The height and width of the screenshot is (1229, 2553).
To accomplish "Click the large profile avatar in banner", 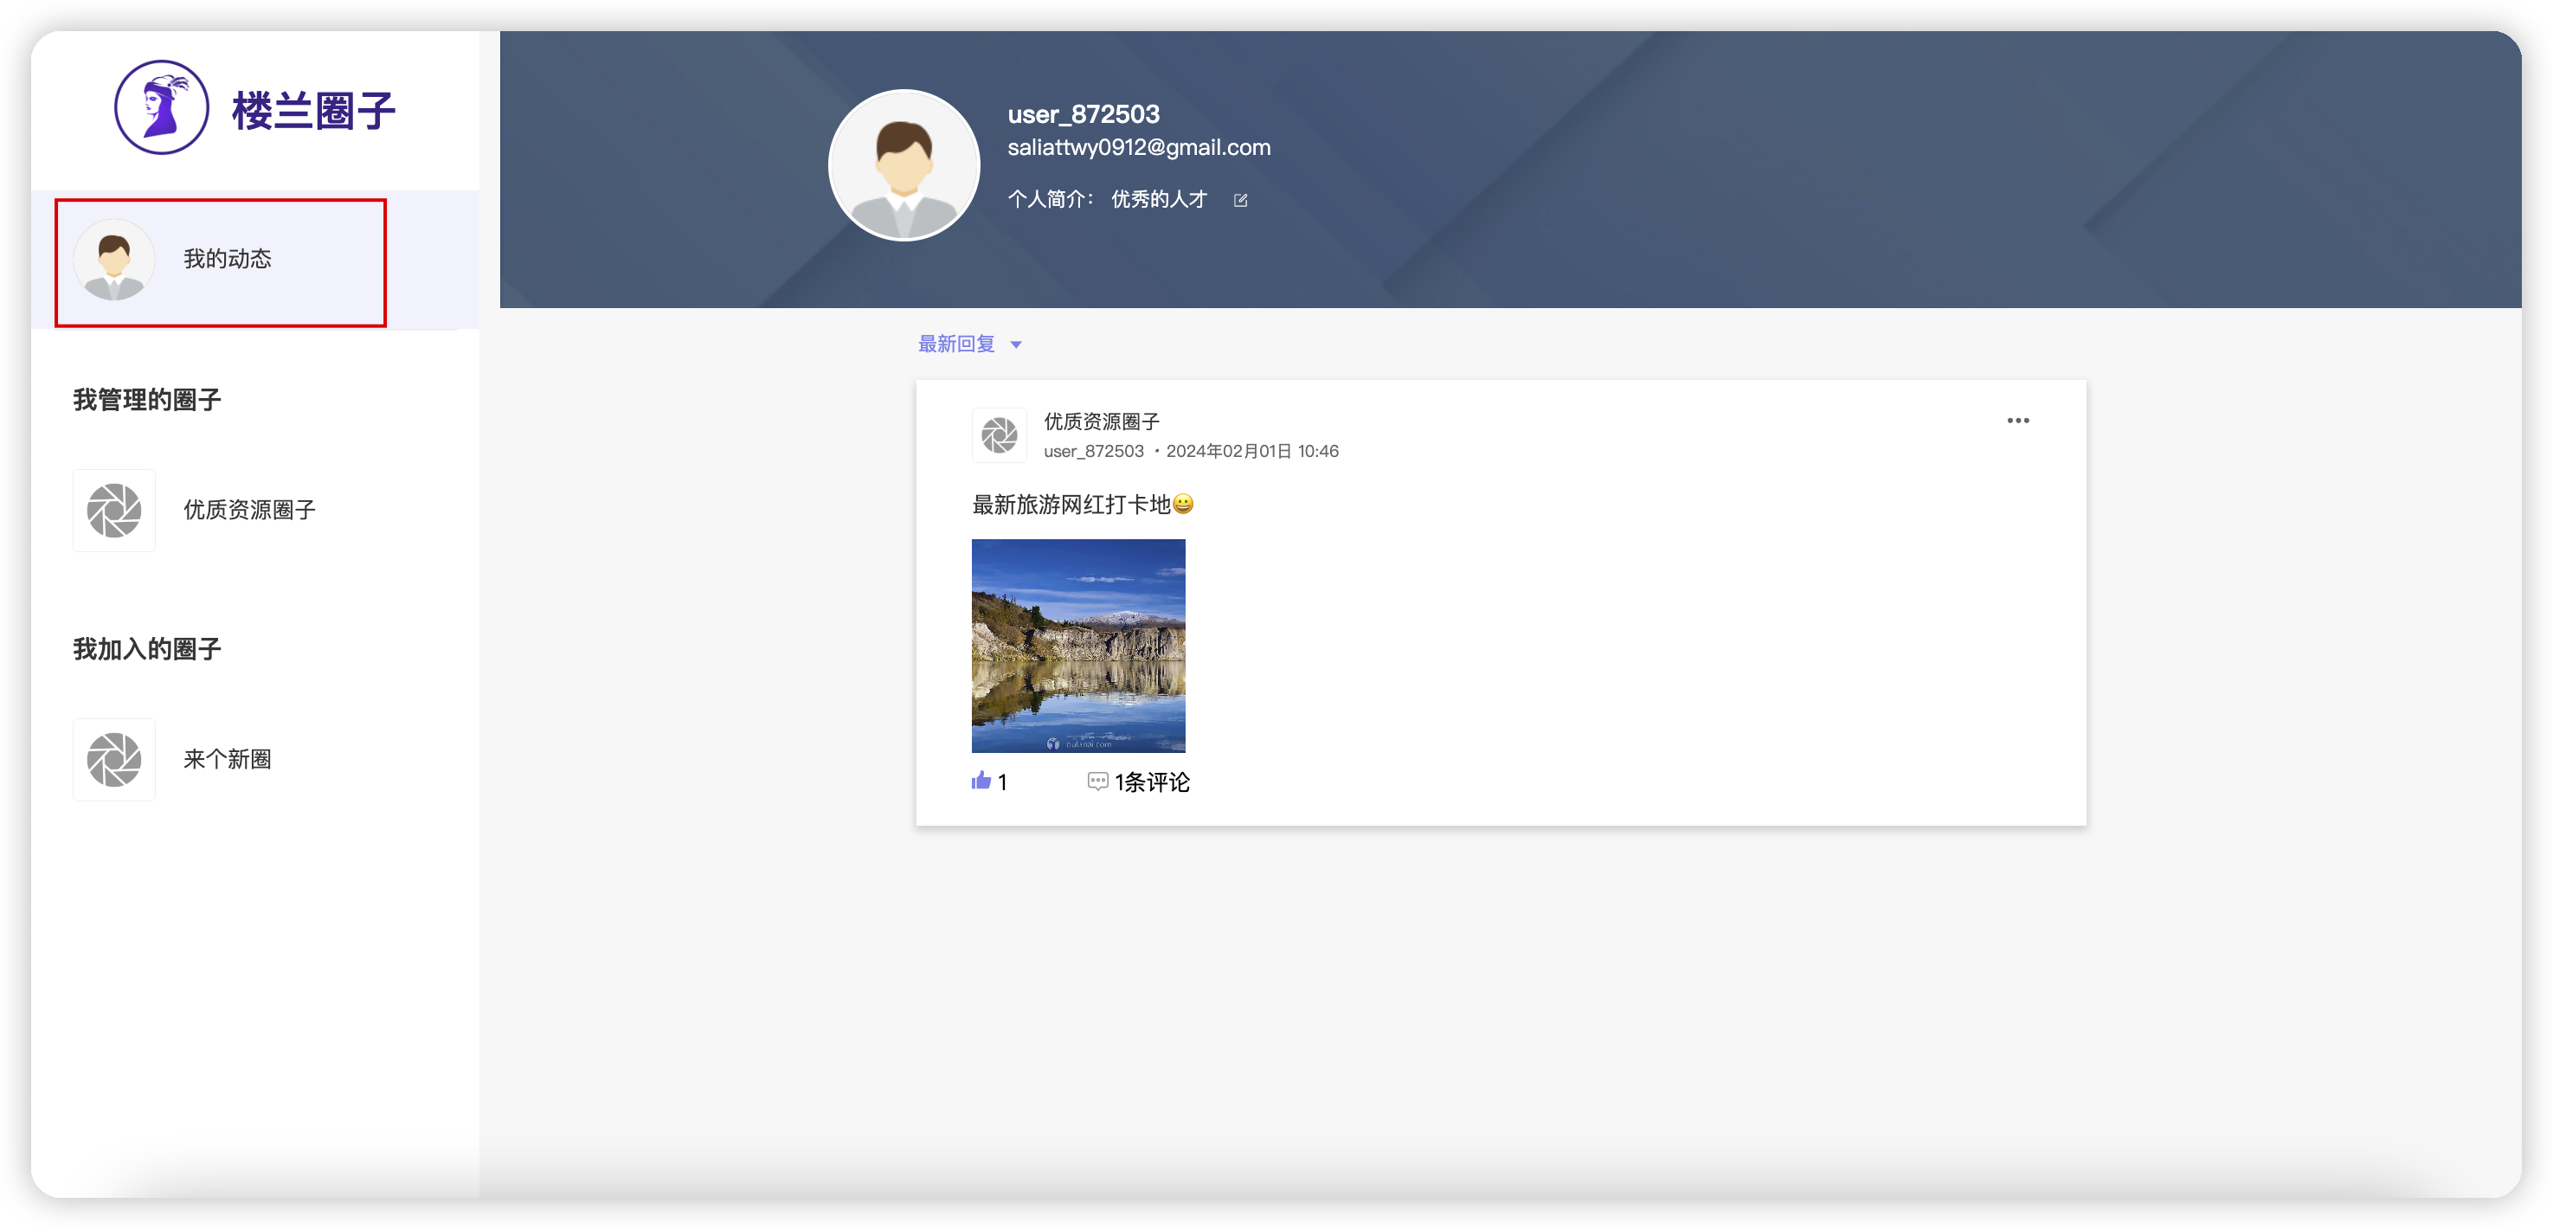I will click(904, 165).
